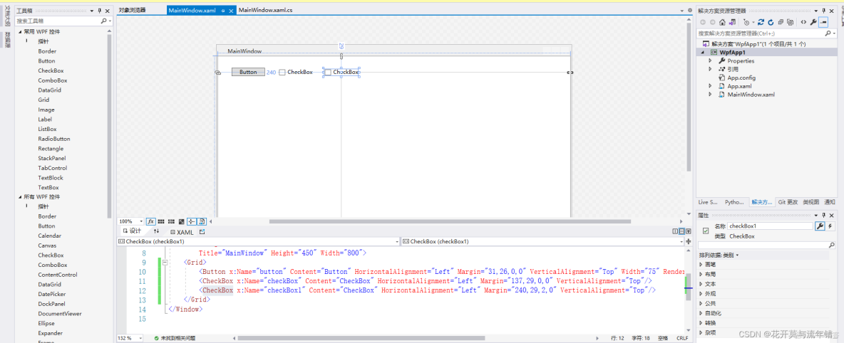This screenshot has width=844, height=343.
Task: Pop out XAML editor icon beside XAML tab
Action: coord(202,232)
